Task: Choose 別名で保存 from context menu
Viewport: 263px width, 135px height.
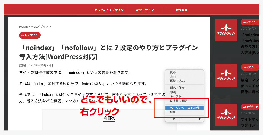Action: [x=178, y=88]
